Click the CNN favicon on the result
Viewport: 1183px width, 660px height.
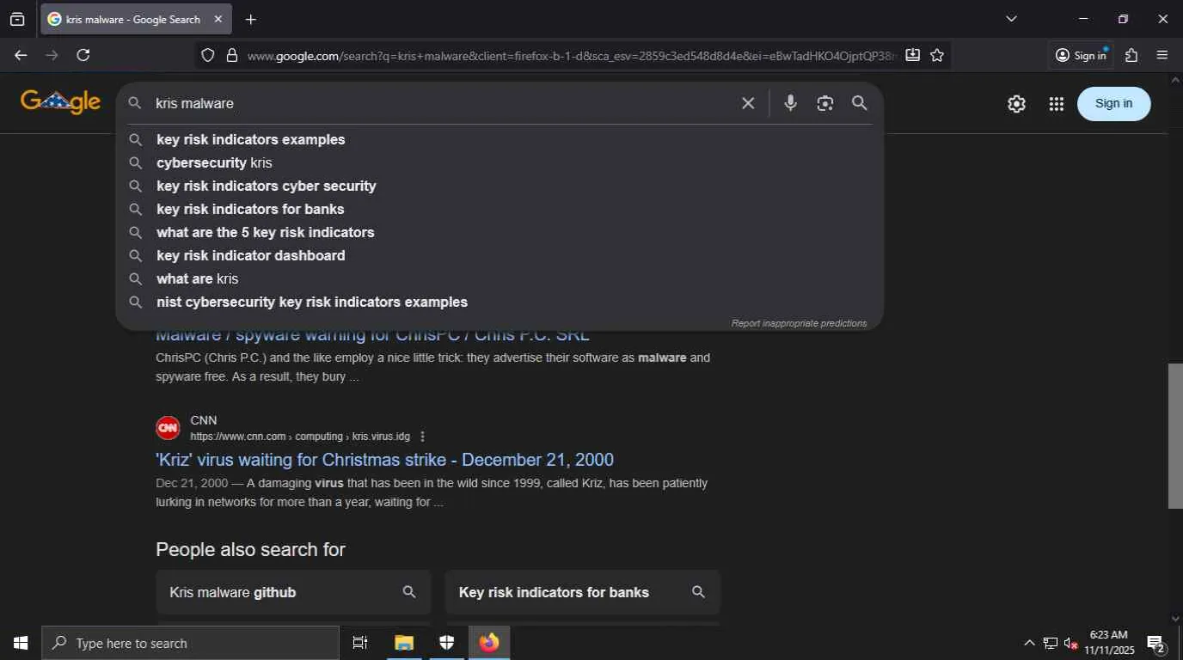(x=168, y=427)
